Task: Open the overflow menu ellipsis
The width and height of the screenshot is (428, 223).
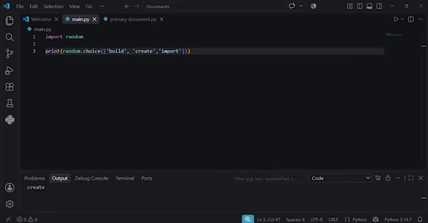Action: click(102, 6)
